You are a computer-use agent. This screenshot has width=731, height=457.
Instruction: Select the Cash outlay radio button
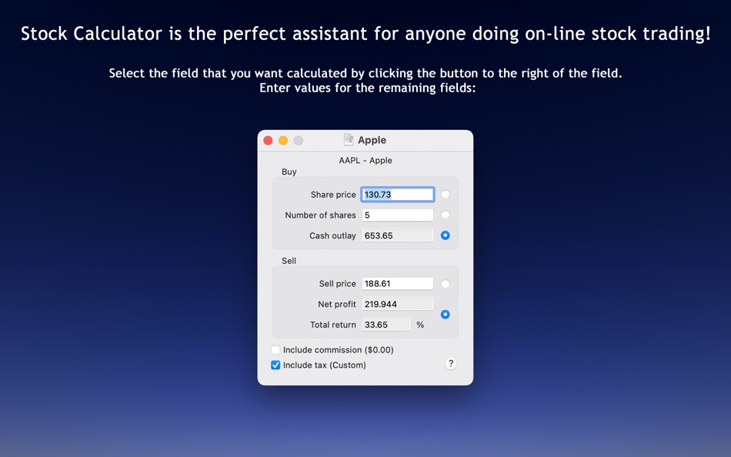pos(446,235)
